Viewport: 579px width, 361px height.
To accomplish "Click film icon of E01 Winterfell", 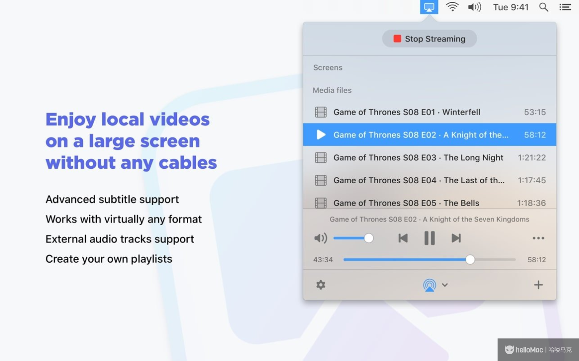I will [321, 112].
